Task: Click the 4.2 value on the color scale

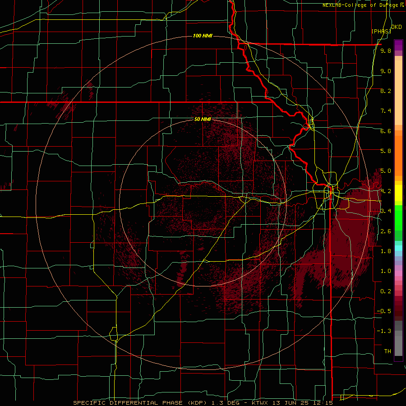Action: [x=386, y=191]
